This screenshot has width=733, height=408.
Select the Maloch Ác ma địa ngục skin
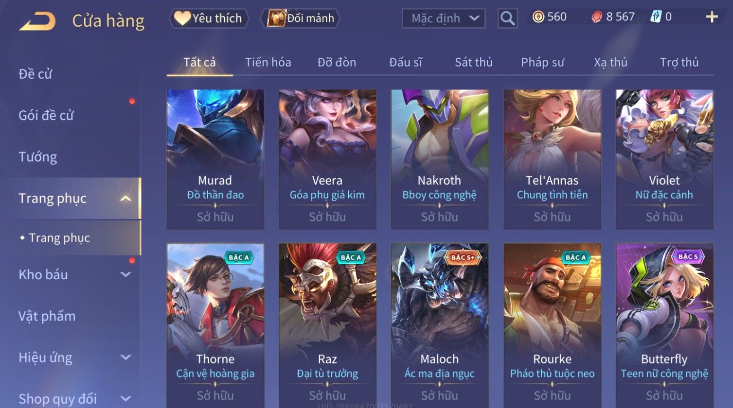click(440, 325)
